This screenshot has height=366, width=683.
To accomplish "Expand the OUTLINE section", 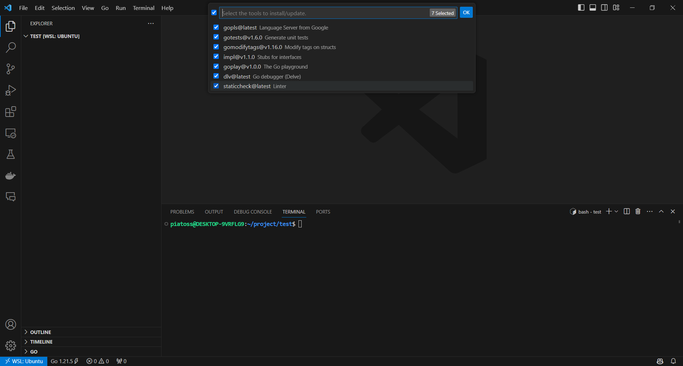I will [x=91, y=332].
